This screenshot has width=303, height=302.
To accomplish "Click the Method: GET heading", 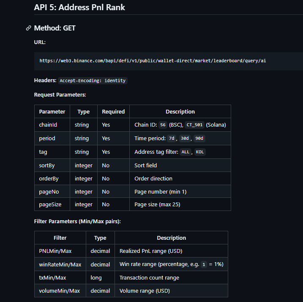I will coord(55,28).
